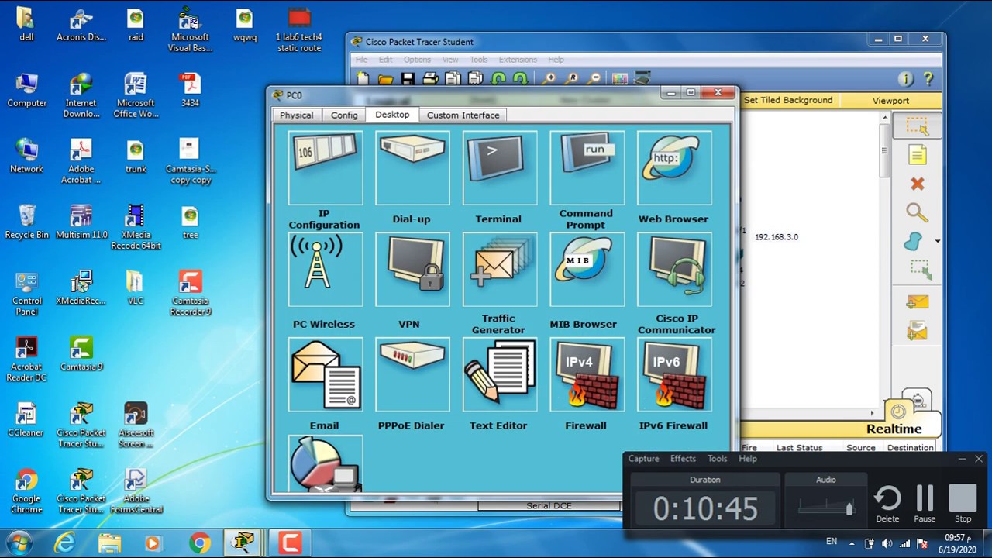
Task: Click the Undo green arrow icon
Action: tap(498, 78)
